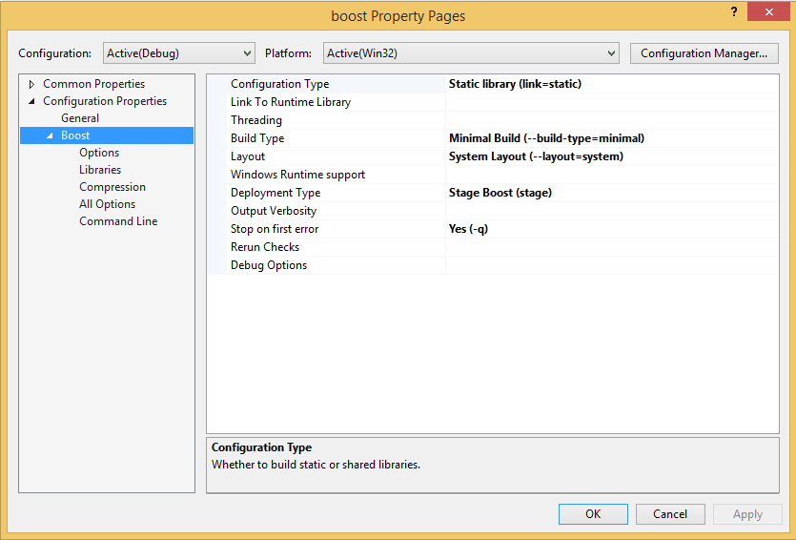Click the OK button

(593, 514)
